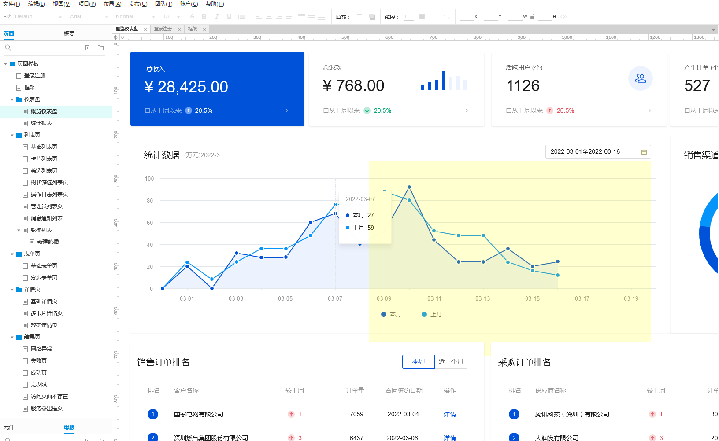Click the add page icon in Pages panel
This screenshot has height=441, width=719.
pyautogui.click(x=87, y=48)
